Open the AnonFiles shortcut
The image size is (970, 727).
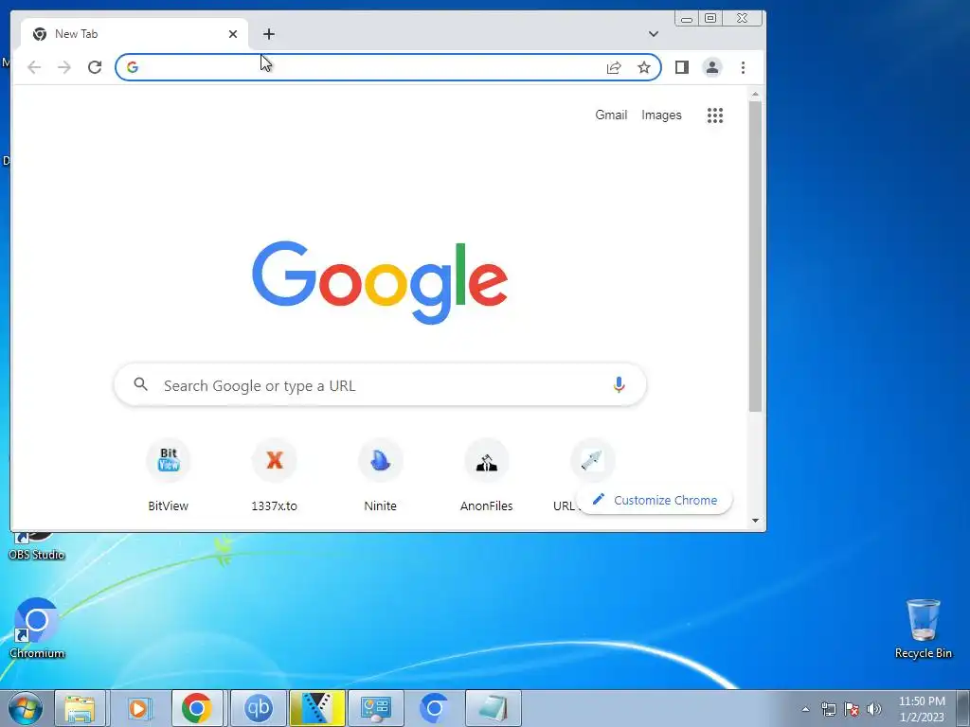(x=487, y=475)
